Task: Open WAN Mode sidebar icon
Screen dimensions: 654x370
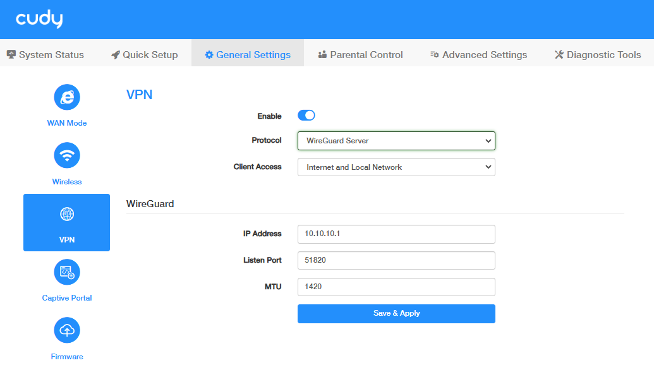Action: (x=67, y=97)
